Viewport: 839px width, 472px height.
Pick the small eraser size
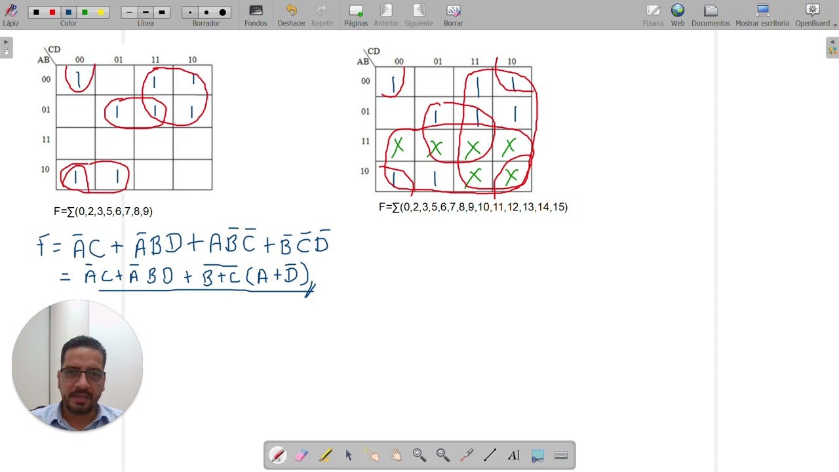[190, 12]
